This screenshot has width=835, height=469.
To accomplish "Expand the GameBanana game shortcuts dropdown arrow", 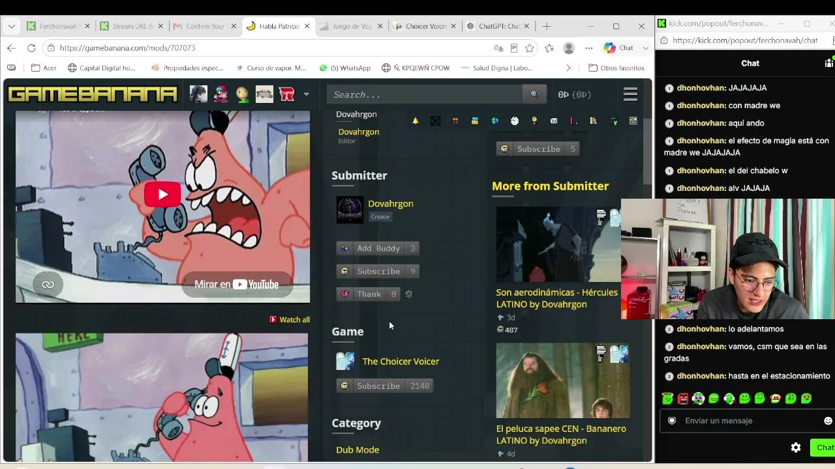I will [306, 94].
